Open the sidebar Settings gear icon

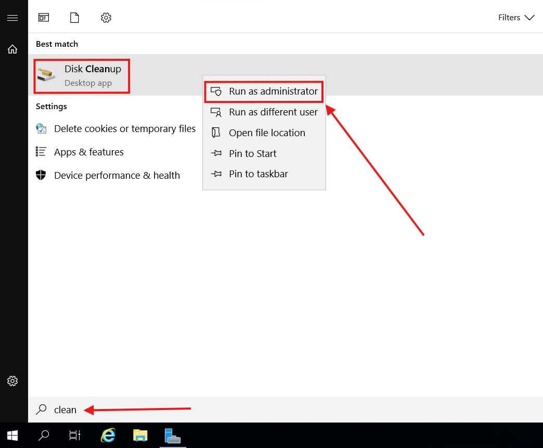pyautogui.click(x=12, y=381)
